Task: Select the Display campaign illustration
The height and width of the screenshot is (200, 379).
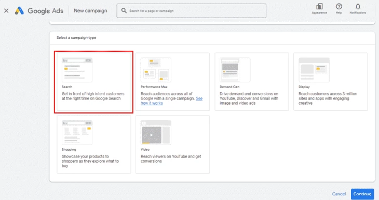Action: pos(314,70)
